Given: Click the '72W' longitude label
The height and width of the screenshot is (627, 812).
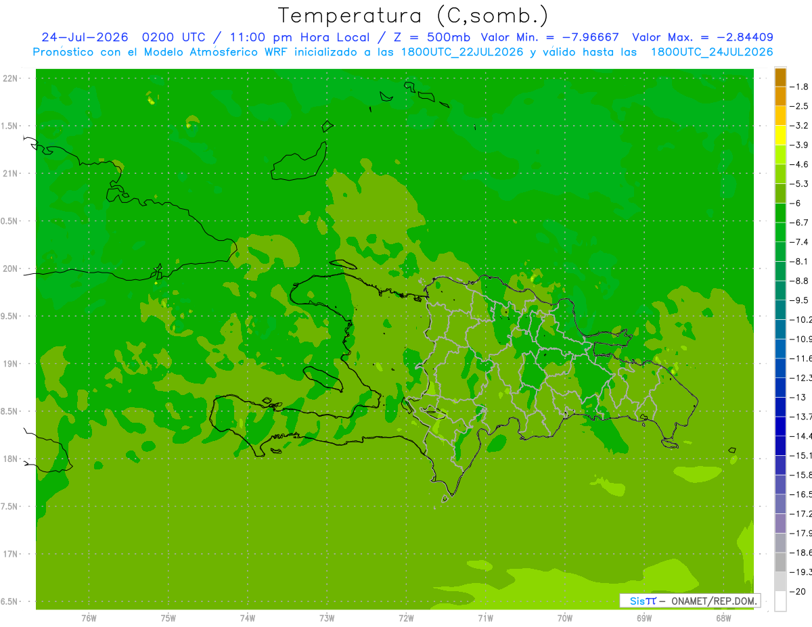Looking at the screenshot, I should 406,618.
